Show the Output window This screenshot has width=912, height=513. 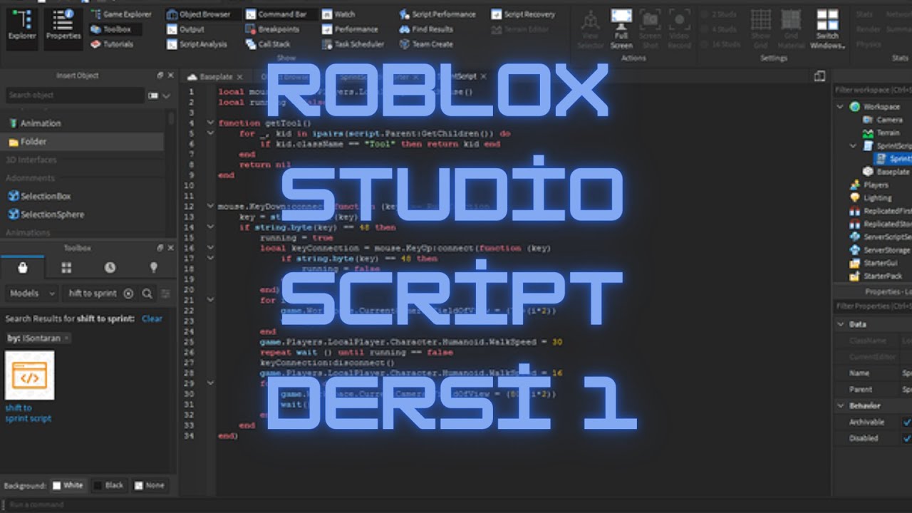click(x=186, y=29)
